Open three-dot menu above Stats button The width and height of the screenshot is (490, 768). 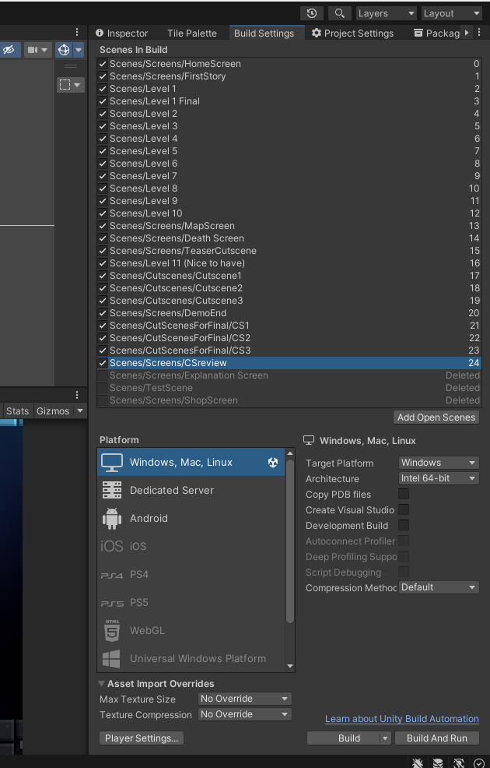tap(77, 395)
